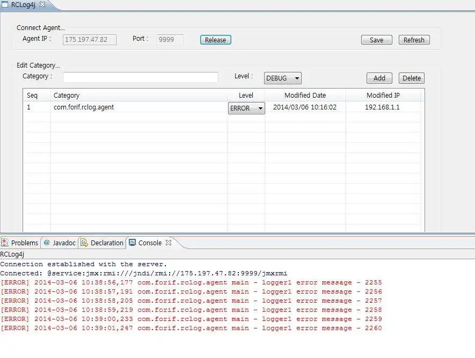Click the 'Connection established with the server.' line
This screenshot has height=358, width=475.
tap(83, 264)
